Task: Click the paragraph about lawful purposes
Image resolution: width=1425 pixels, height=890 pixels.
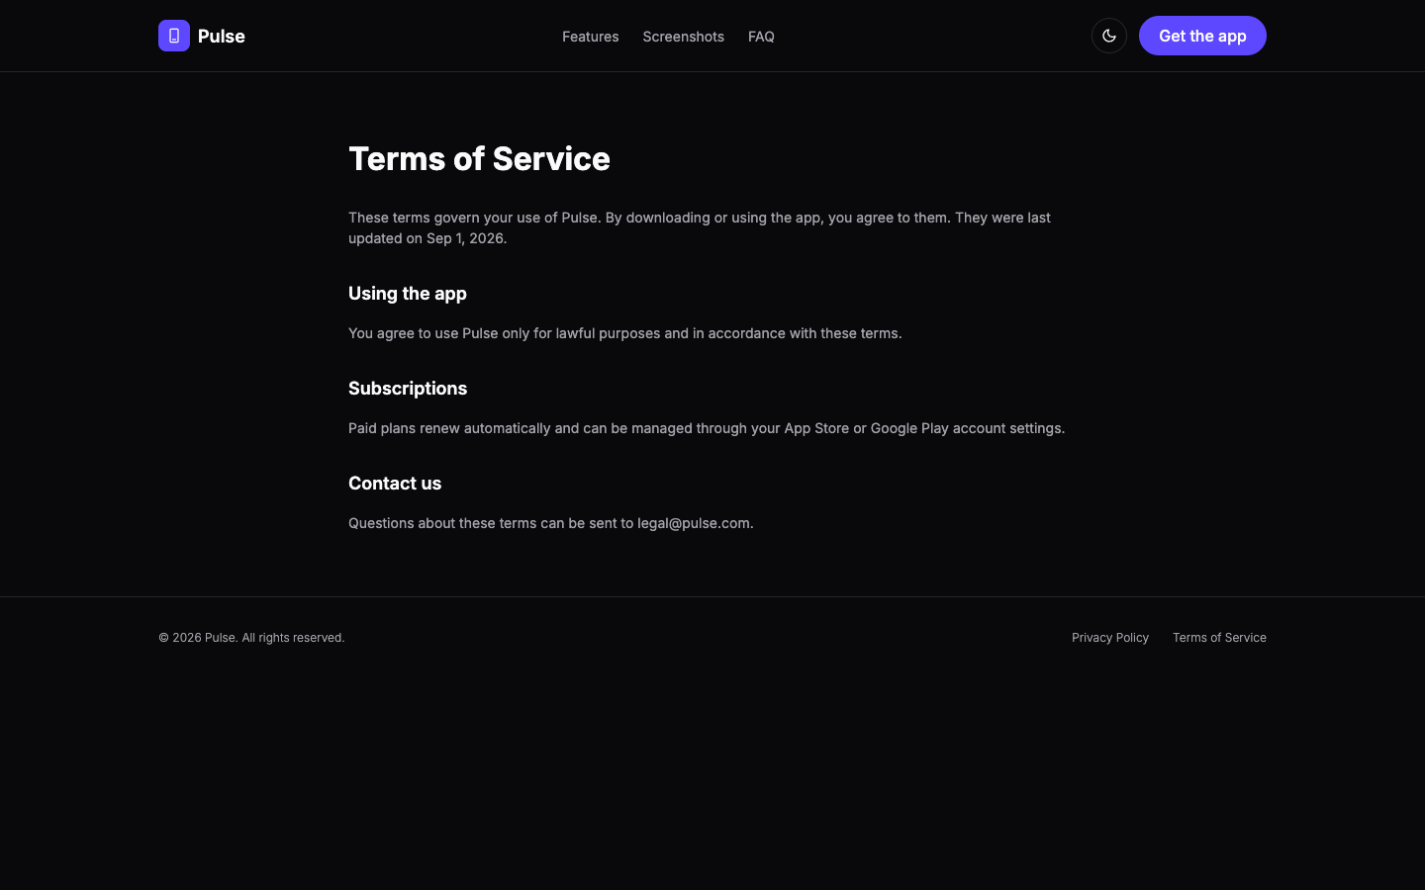Action: 625,333
